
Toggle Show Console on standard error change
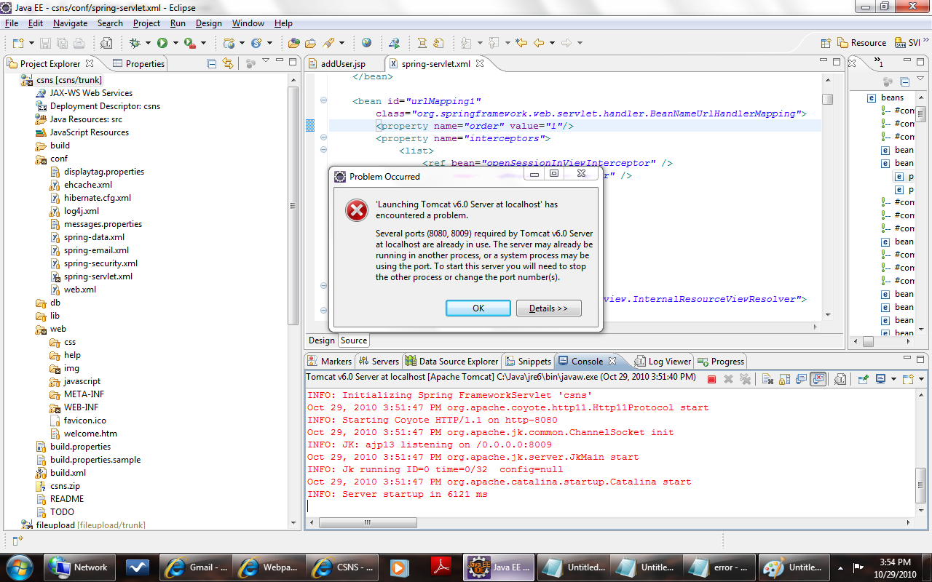tap(818, 379)
